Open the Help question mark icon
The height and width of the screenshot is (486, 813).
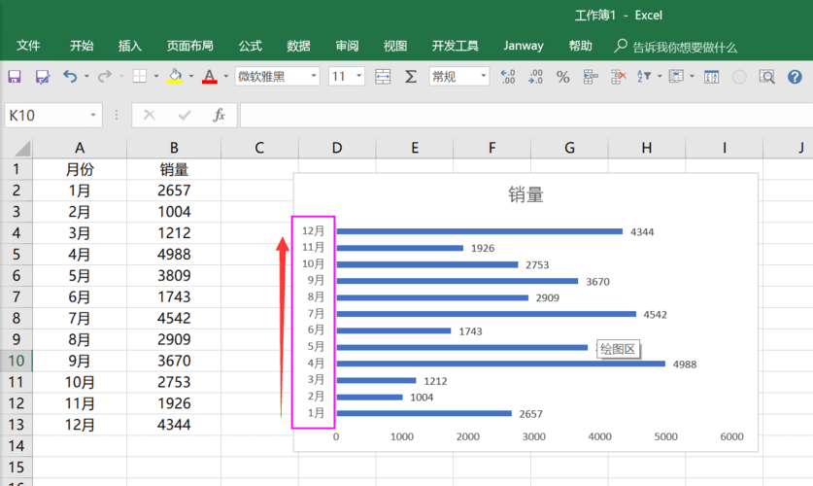pos(795,77)
